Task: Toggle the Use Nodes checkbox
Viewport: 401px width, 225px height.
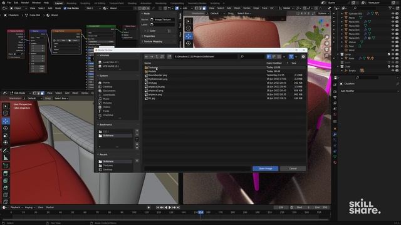Action: click(x=65, y=8)
